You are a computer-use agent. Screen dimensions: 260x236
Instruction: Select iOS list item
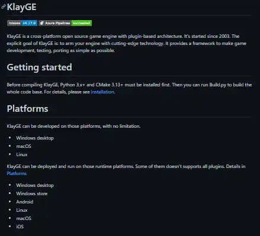tap(20, 227)
